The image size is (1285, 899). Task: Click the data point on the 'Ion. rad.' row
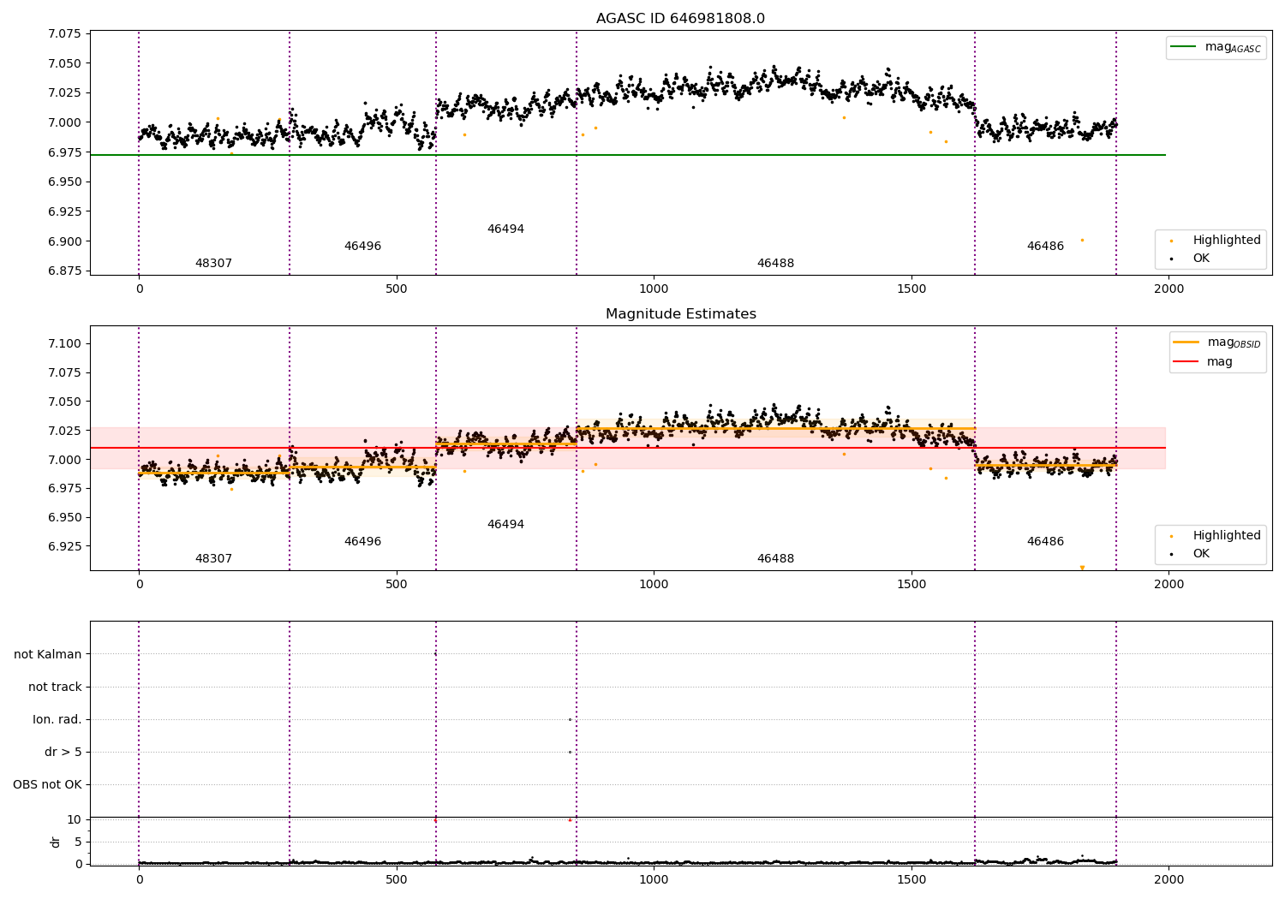tap(570, 720)
